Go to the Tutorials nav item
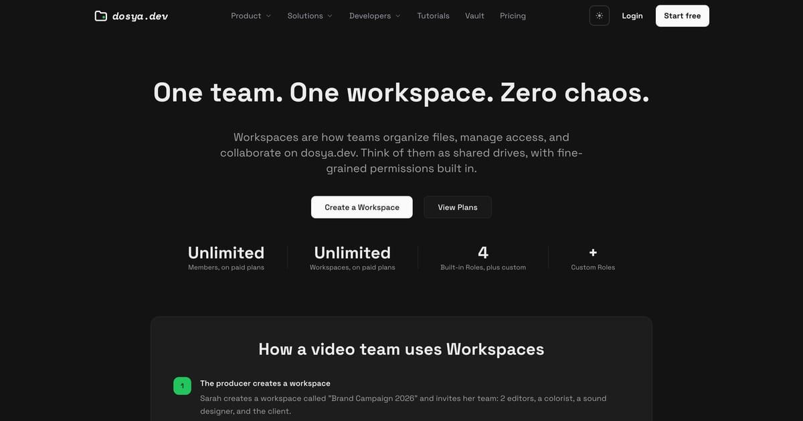This screenshot has height=421, width=803. click(434, 15)
